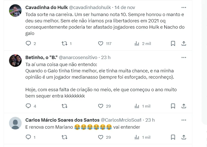Reply to Carlos Márcio's tweet
207x147 pixels.
[x=28, y=137]
